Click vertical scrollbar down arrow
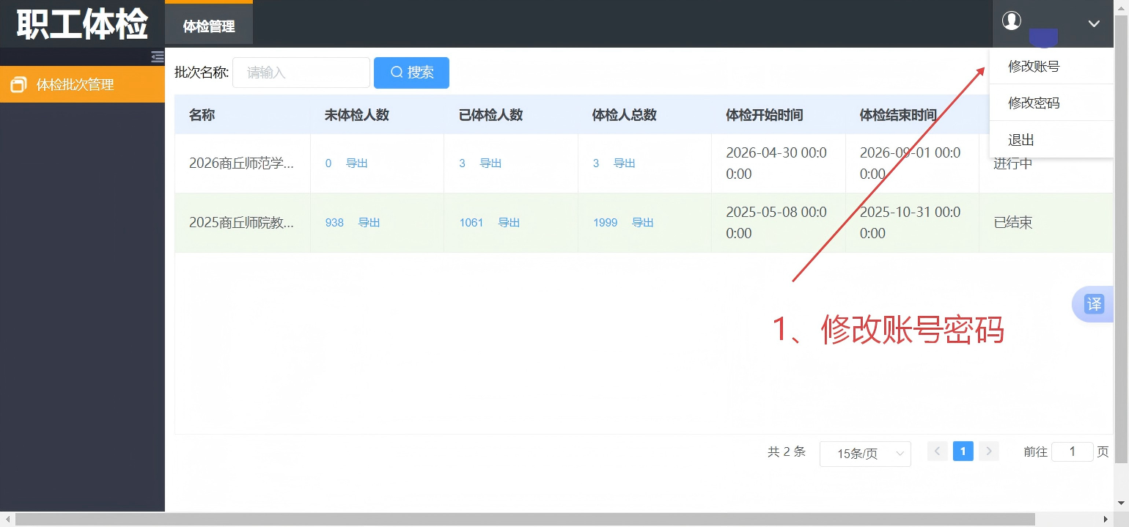This screenshot has width=1129, height=527. coord(1122,504)
